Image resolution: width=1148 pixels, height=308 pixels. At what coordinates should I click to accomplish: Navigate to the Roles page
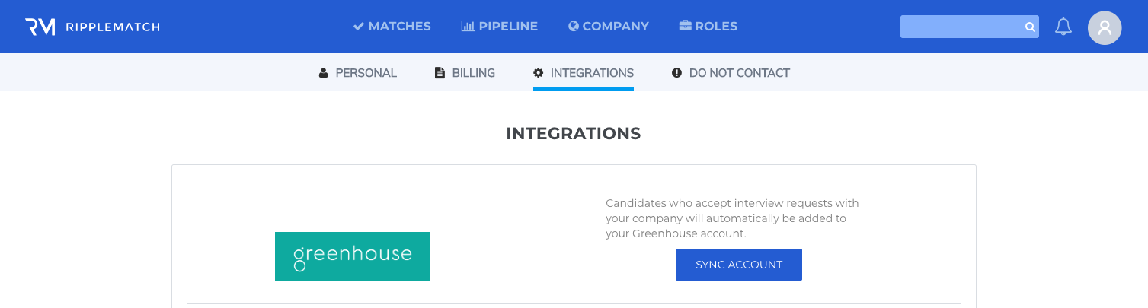708,27
